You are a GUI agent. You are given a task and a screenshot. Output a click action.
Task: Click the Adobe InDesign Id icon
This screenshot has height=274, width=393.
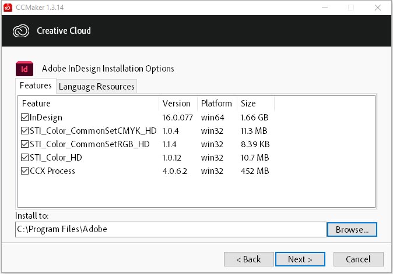[24, 69]
